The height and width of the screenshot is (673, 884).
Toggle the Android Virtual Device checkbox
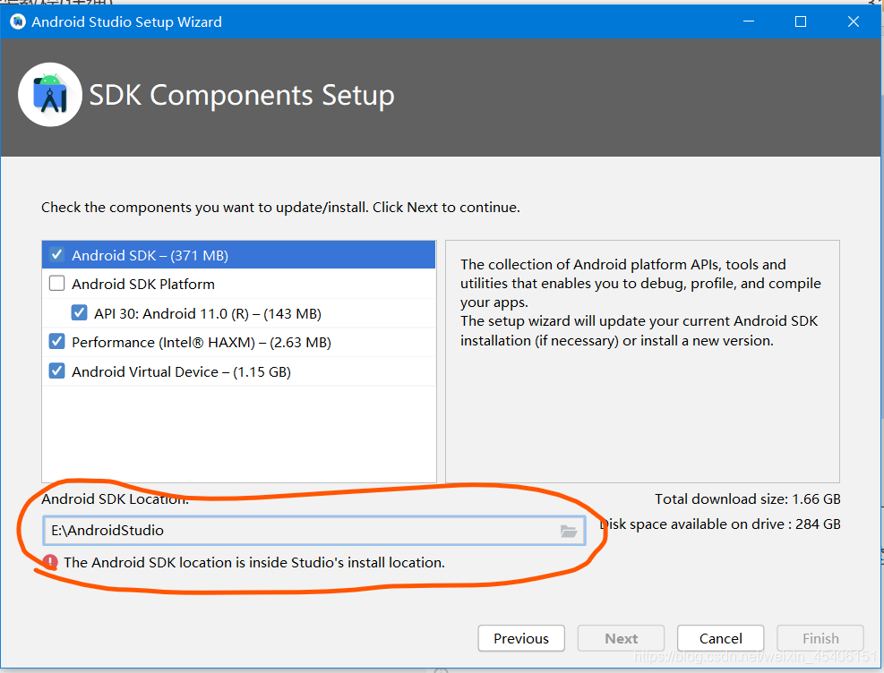coord(57,371)
